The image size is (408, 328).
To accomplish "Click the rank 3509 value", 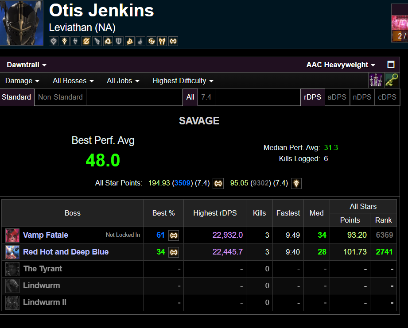I will 183,183.
